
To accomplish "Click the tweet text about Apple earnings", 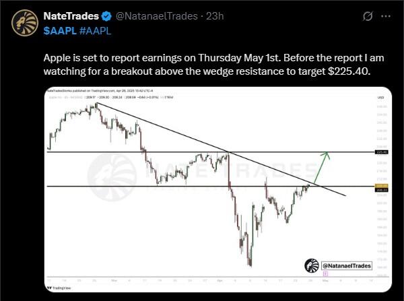I will (x=201, y=65).
